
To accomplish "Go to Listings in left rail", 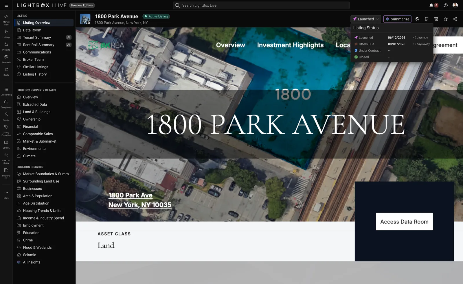I will coord(6,34).
